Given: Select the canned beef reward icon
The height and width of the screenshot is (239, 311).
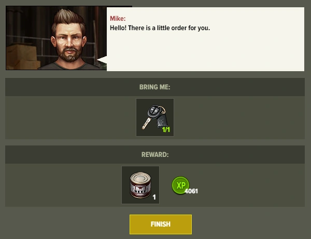Looking at the screenshot, I should coord(140,185).
